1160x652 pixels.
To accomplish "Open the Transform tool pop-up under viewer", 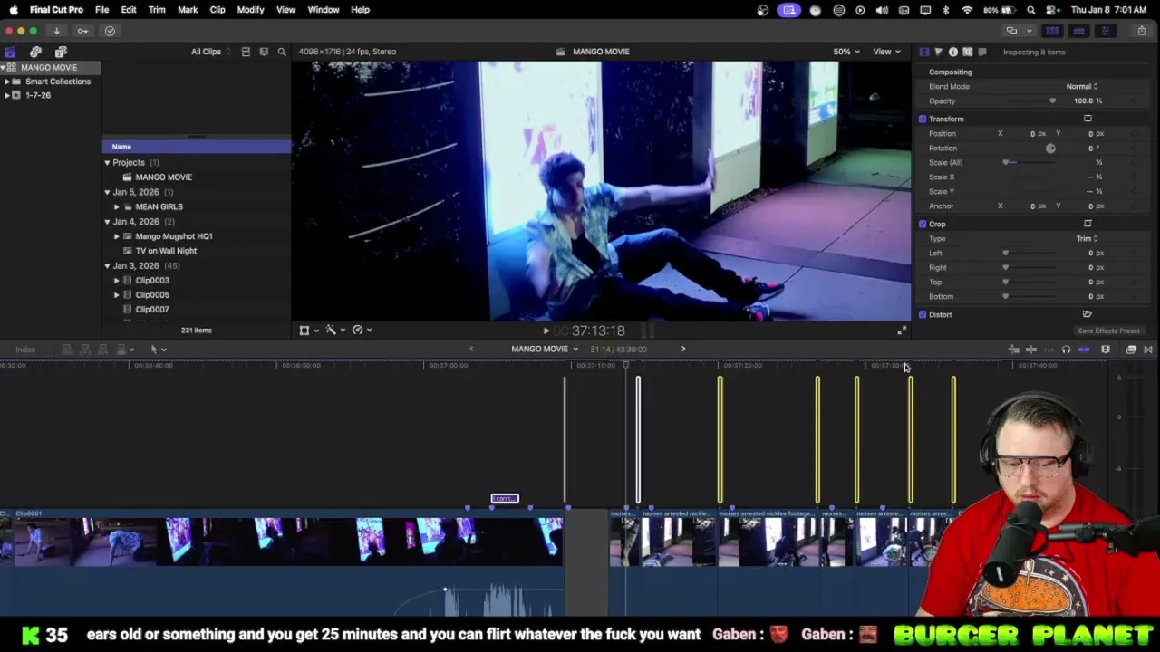I will click(x=308, y=331).
